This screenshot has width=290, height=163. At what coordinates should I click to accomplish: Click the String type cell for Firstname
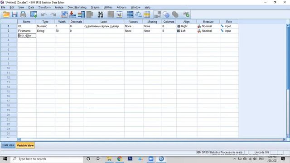pyautogui.click(x=45, y=31)
